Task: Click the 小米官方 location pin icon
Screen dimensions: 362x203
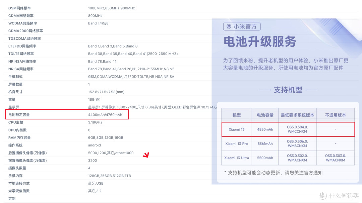Action: tap(229, 26)
